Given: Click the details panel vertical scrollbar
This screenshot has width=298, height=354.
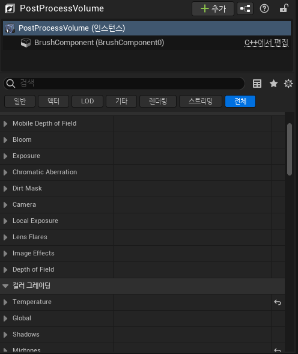Looking at the screenshot, I should tap(290, 149).
